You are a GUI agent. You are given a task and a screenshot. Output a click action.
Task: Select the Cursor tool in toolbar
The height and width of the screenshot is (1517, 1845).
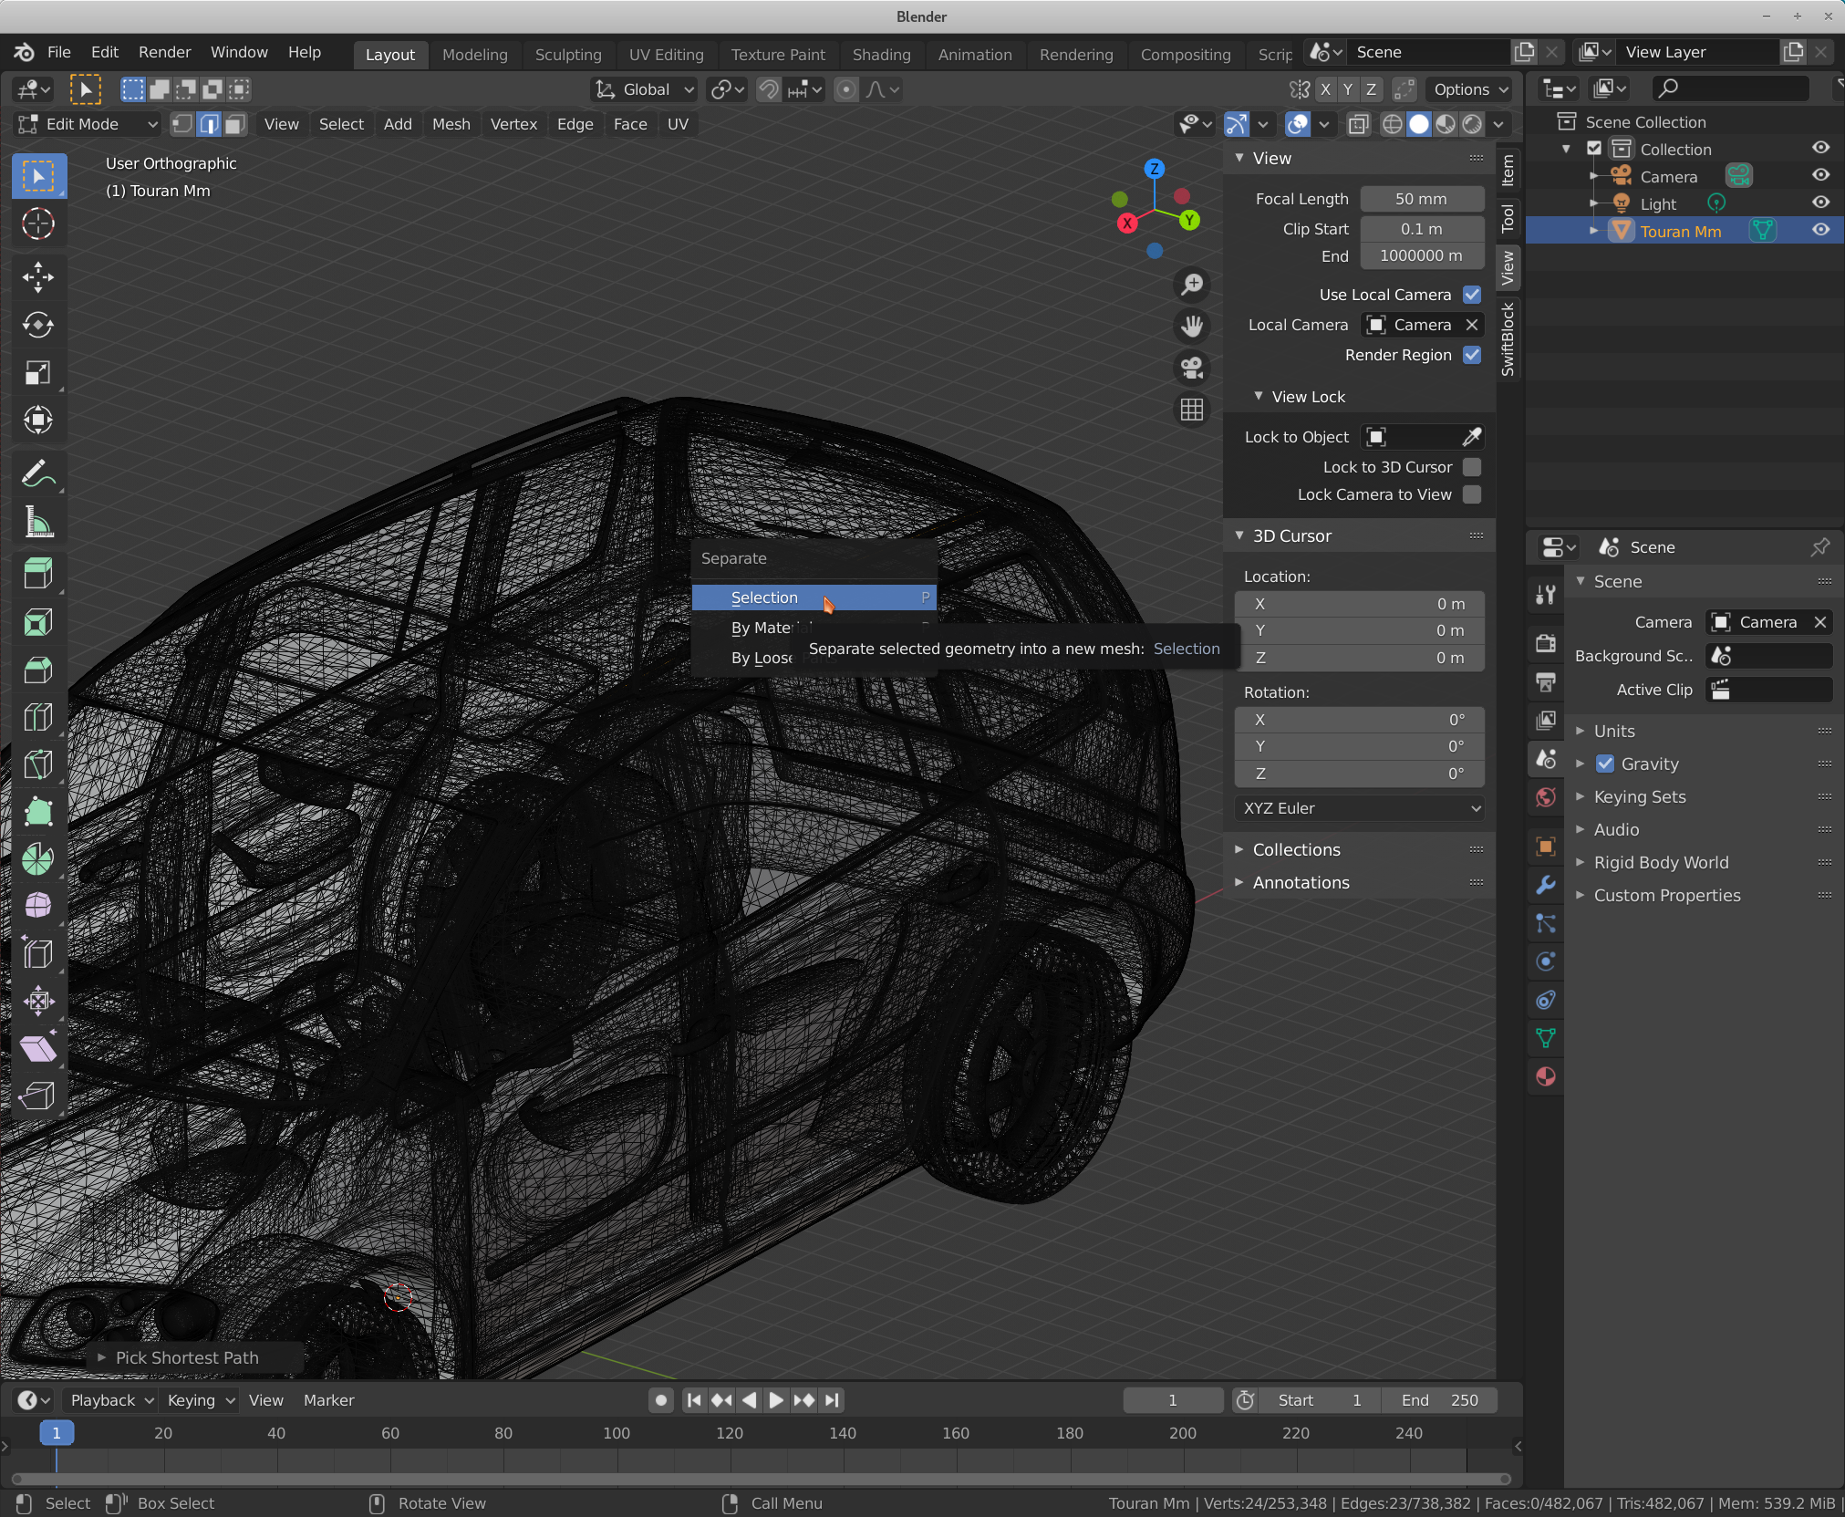37,223
